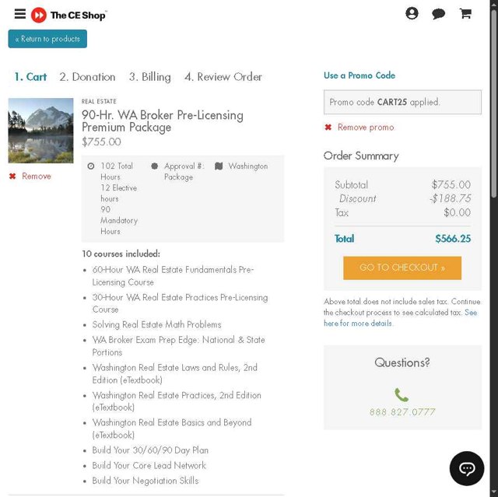Open the mountain lake course thumbnail
Image resolution: width=498 pixels, height=497 pixels.
40,131
